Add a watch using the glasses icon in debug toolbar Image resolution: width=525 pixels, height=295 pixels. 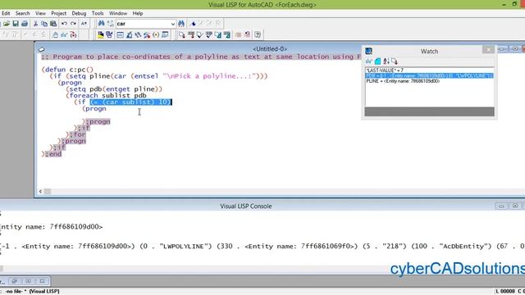tap(64, 34)
